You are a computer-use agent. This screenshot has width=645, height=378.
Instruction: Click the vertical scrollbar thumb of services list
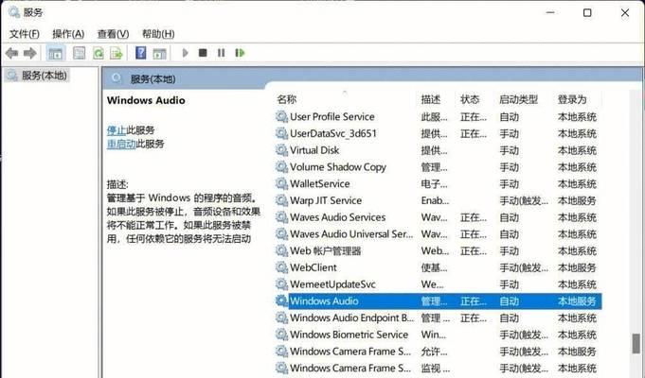tap(636, 344)
